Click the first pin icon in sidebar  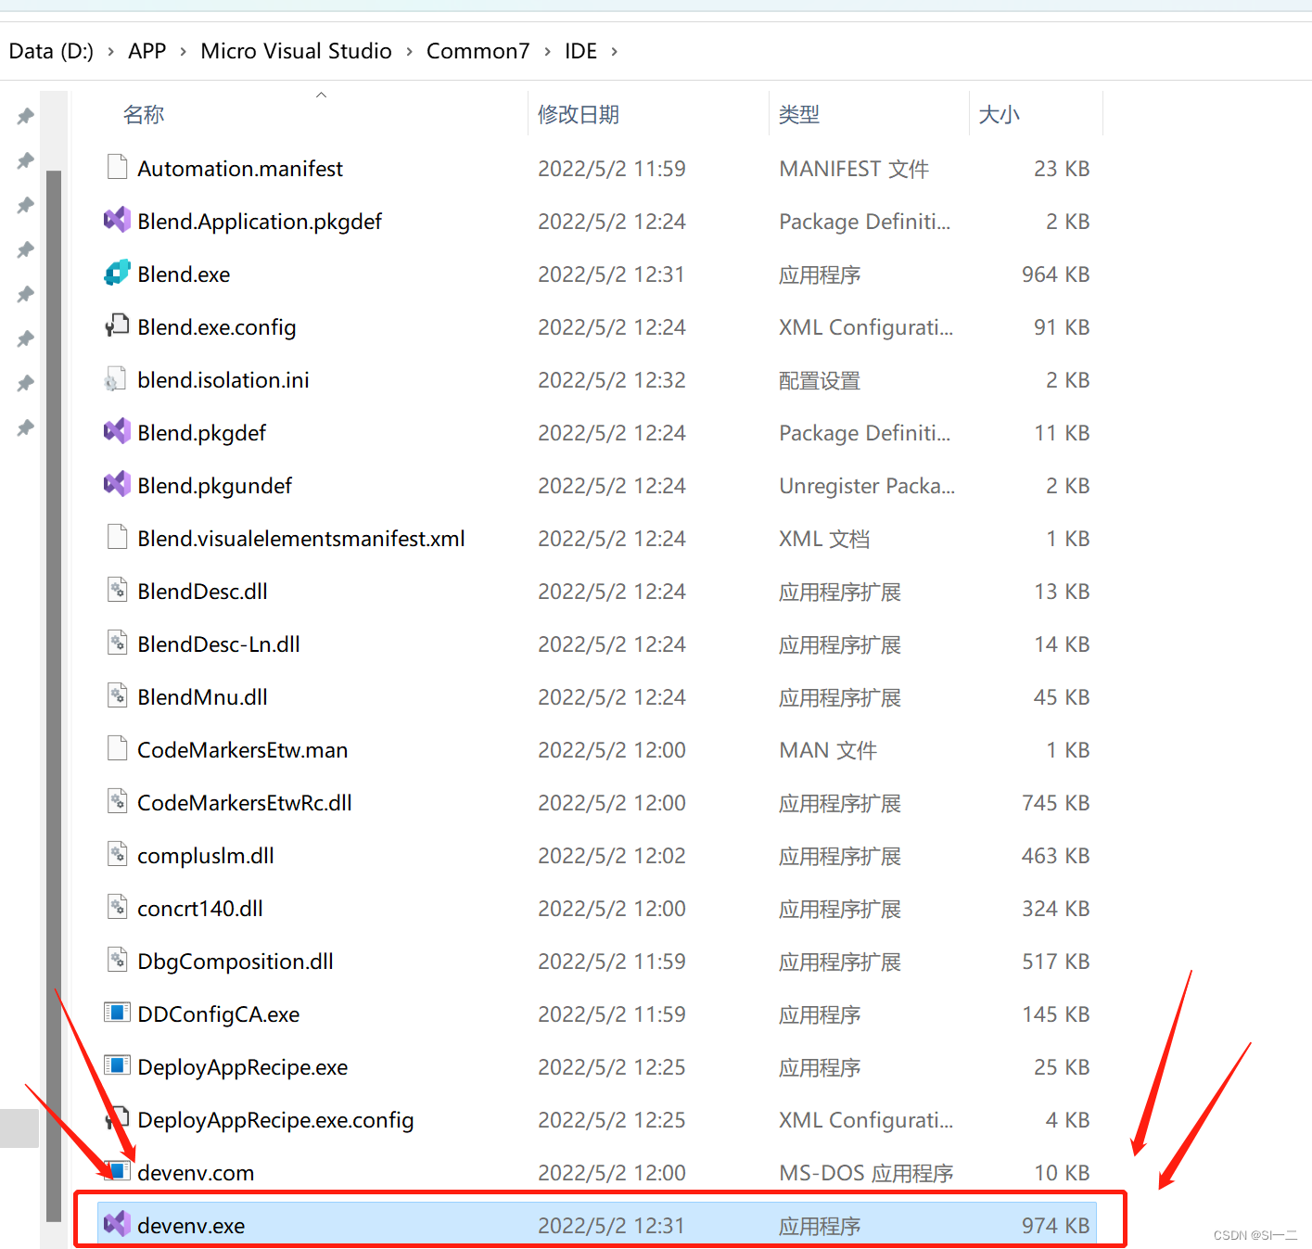(26, 116)
